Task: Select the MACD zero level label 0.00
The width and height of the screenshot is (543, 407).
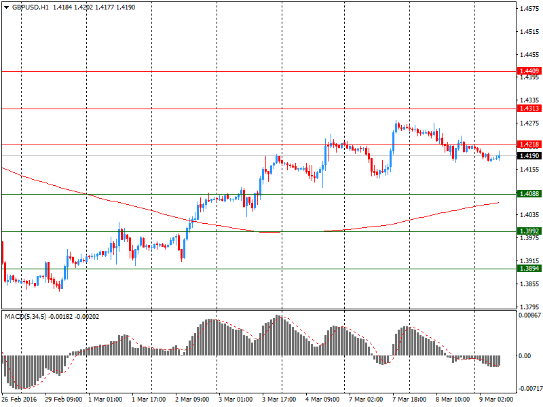Action: (525, 355)
